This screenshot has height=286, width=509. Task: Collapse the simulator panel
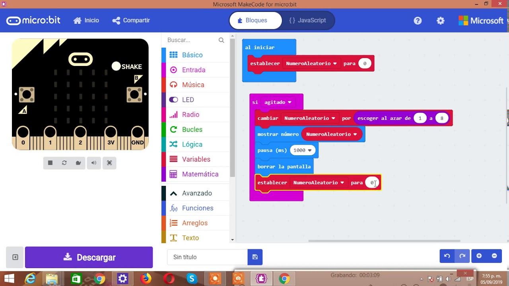tap(15, 257)
